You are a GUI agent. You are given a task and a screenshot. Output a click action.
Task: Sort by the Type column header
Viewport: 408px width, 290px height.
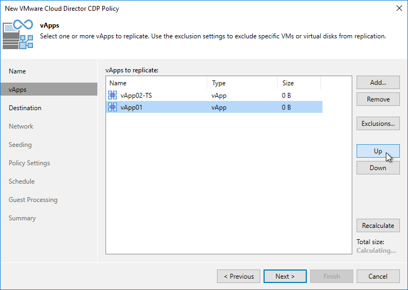[x=242, y=83]
